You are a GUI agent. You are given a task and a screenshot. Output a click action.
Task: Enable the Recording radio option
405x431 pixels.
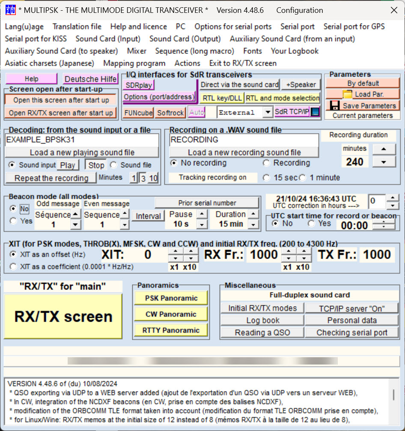[267, 163]
